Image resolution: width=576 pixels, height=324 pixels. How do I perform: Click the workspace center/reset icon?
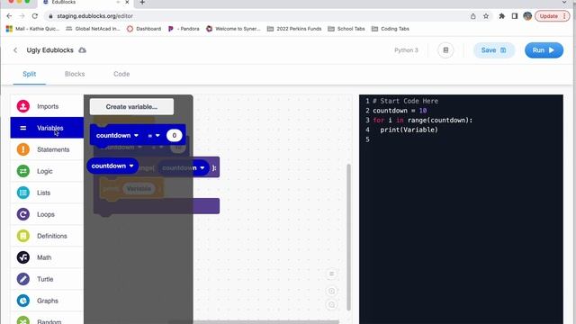click(331, 274)
